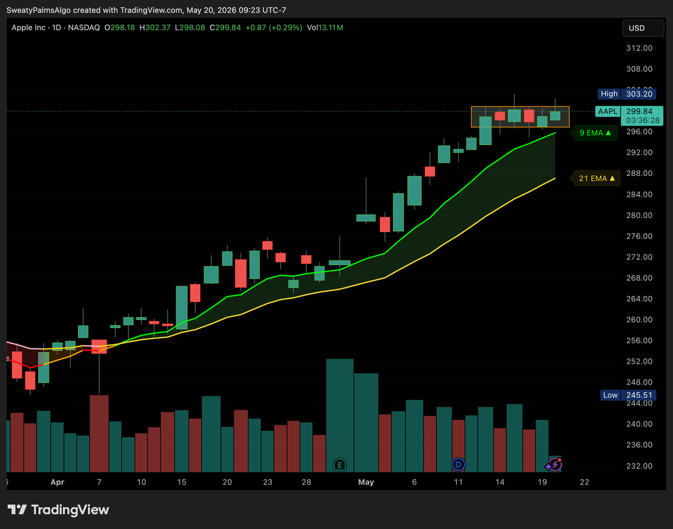Click the 288.00 price axis label

point(639,174)
